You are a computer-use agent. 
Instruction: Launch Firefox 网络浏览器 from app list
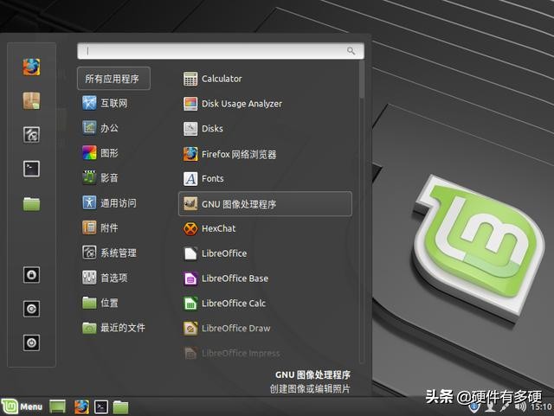point(229,154)
